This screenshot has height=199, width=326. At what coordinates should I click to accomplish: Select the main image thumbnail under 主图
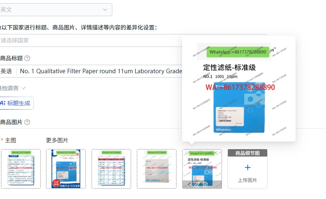coord(21,169)
